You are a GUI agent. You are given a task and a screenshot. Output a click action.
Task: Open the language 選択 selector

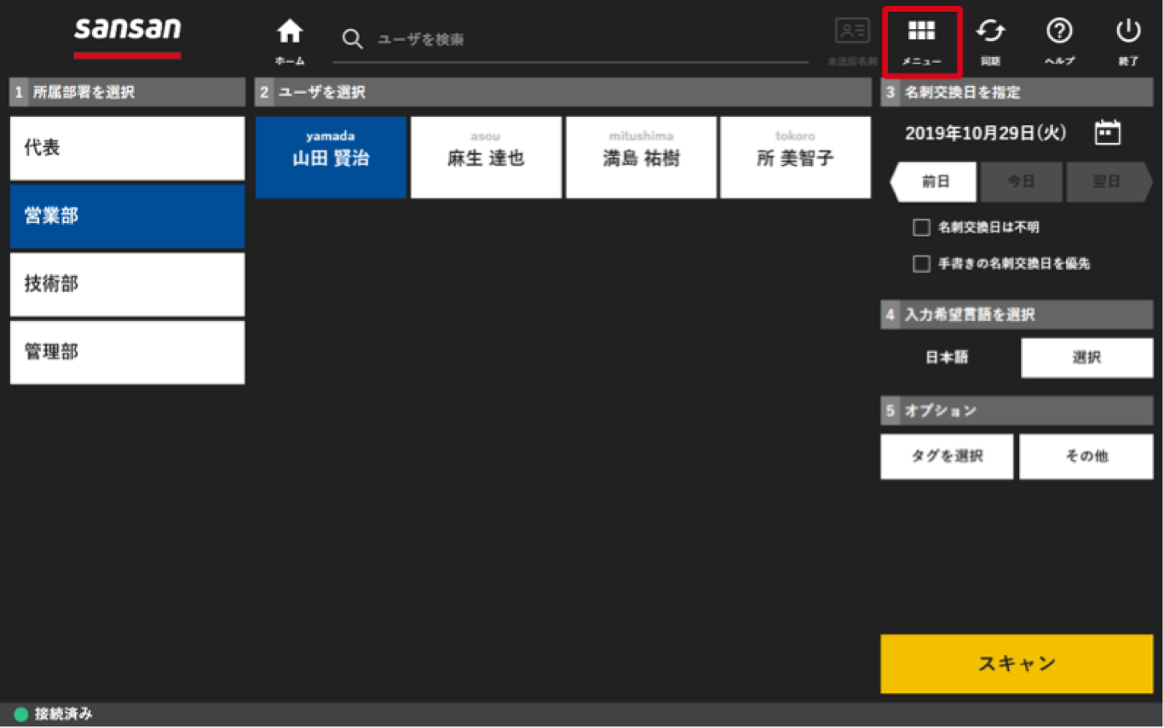[1086, 358]
